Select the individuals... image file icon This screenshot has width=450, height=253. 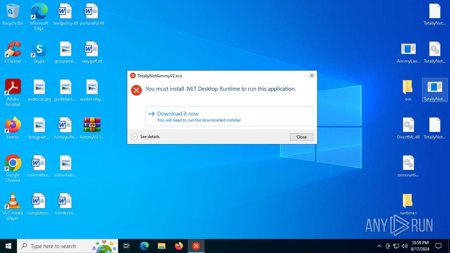[65, 167]
